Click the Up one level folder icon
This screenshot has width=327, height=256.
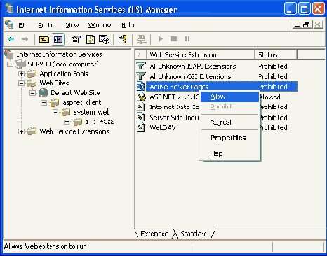tap(44, 39)
